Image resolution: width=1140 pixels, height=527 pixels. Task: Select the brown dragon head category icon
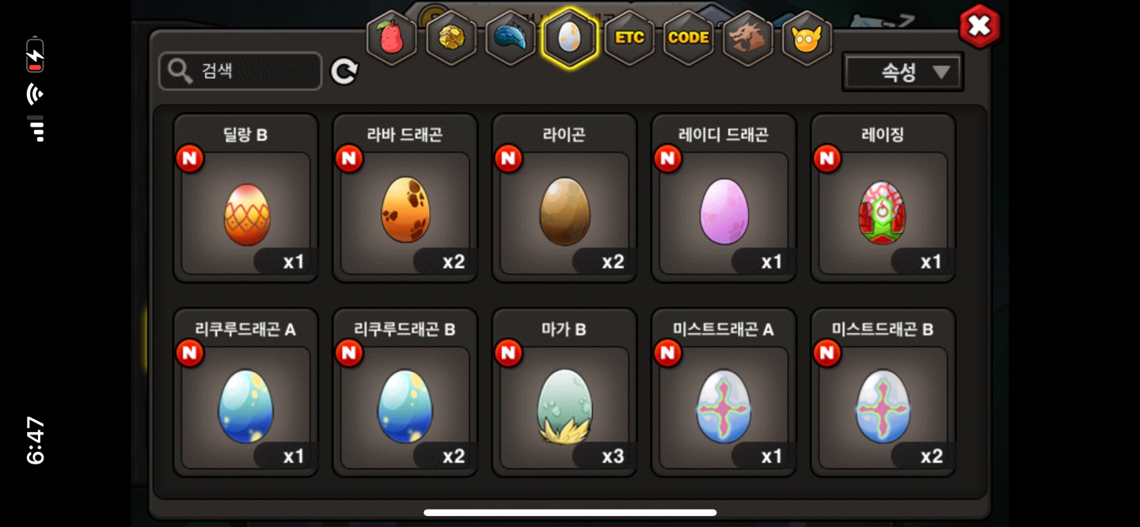coord(748,37)
